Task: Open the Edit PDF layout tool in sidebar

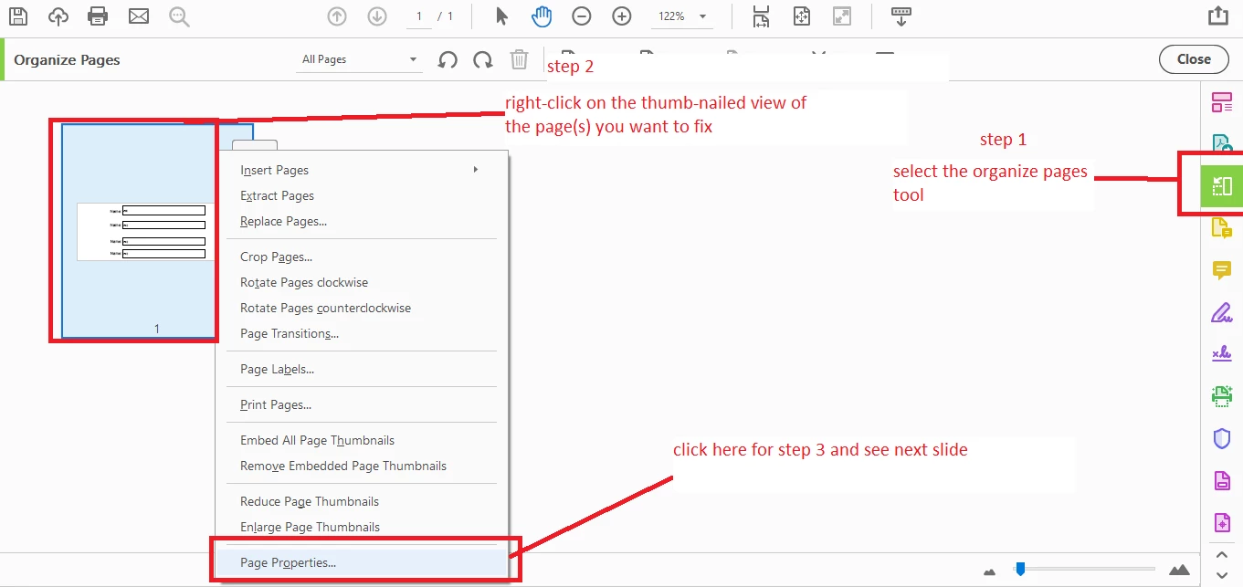Action: coord(1221,102)
